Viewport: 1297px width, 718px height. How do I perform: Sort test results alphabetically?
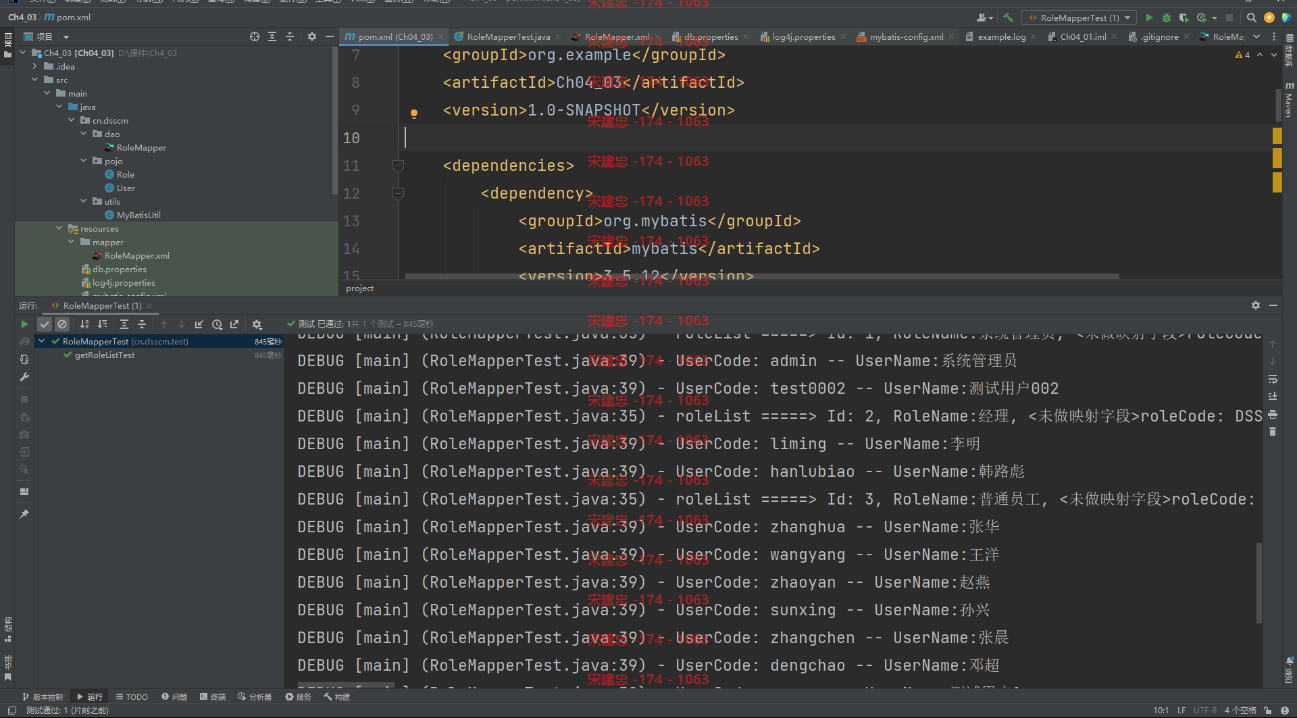(84, 324)
